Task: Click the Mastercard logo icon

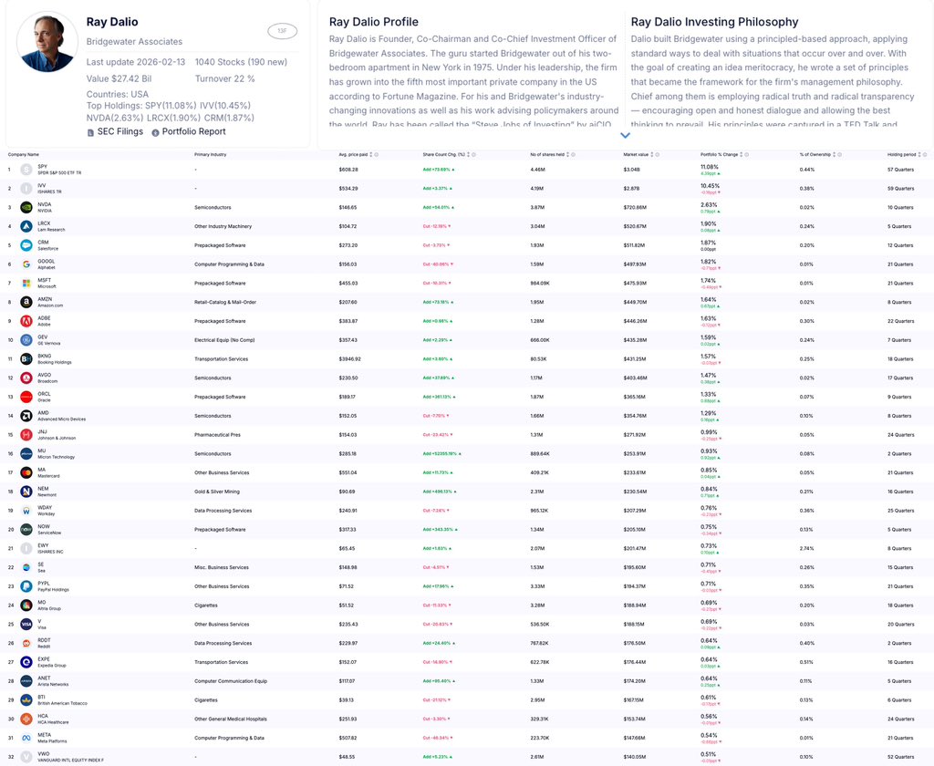Action: pos(26,472)
